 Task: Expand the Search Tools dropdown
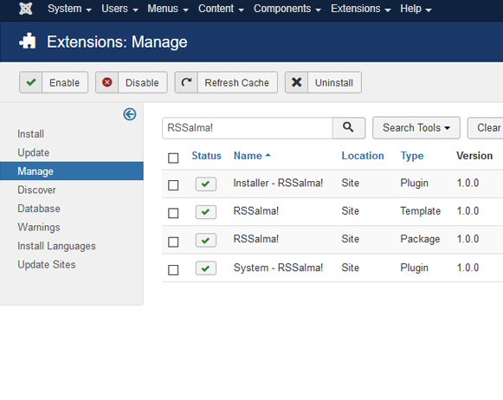click(416, 127)
